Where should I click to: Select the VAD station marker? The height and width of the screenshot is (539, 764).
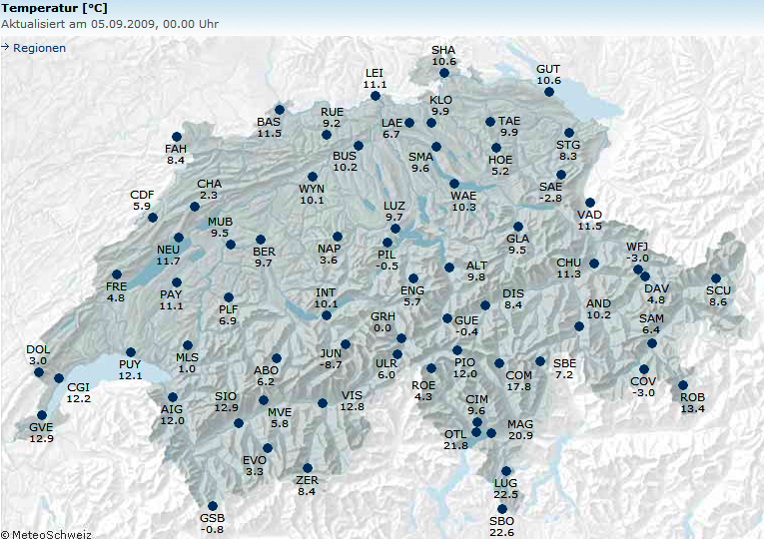(x=590, y=203)
